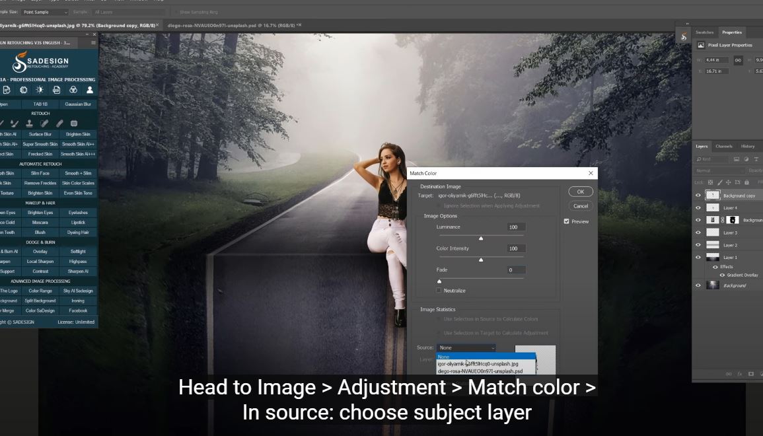The width and height of the screenshot is (763, 436).
Task: Select the mixer brush icon under RETOUCH
Action: [14, 124]
